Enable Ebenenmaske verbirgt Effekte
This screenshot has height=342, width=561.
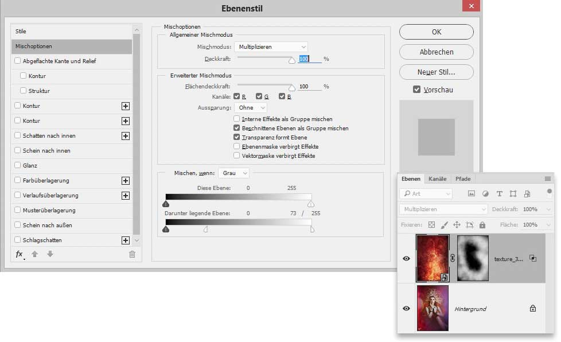point(236,146)
